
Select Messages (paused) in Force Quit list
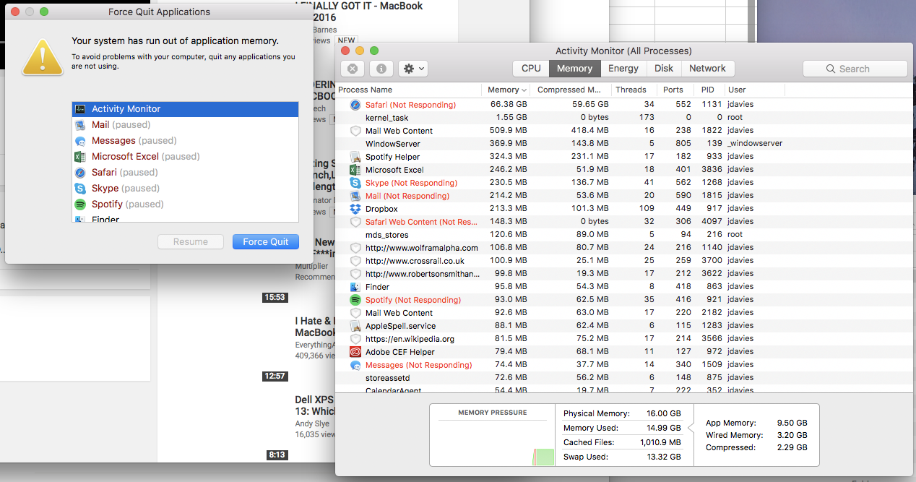(x=186, y=141)
